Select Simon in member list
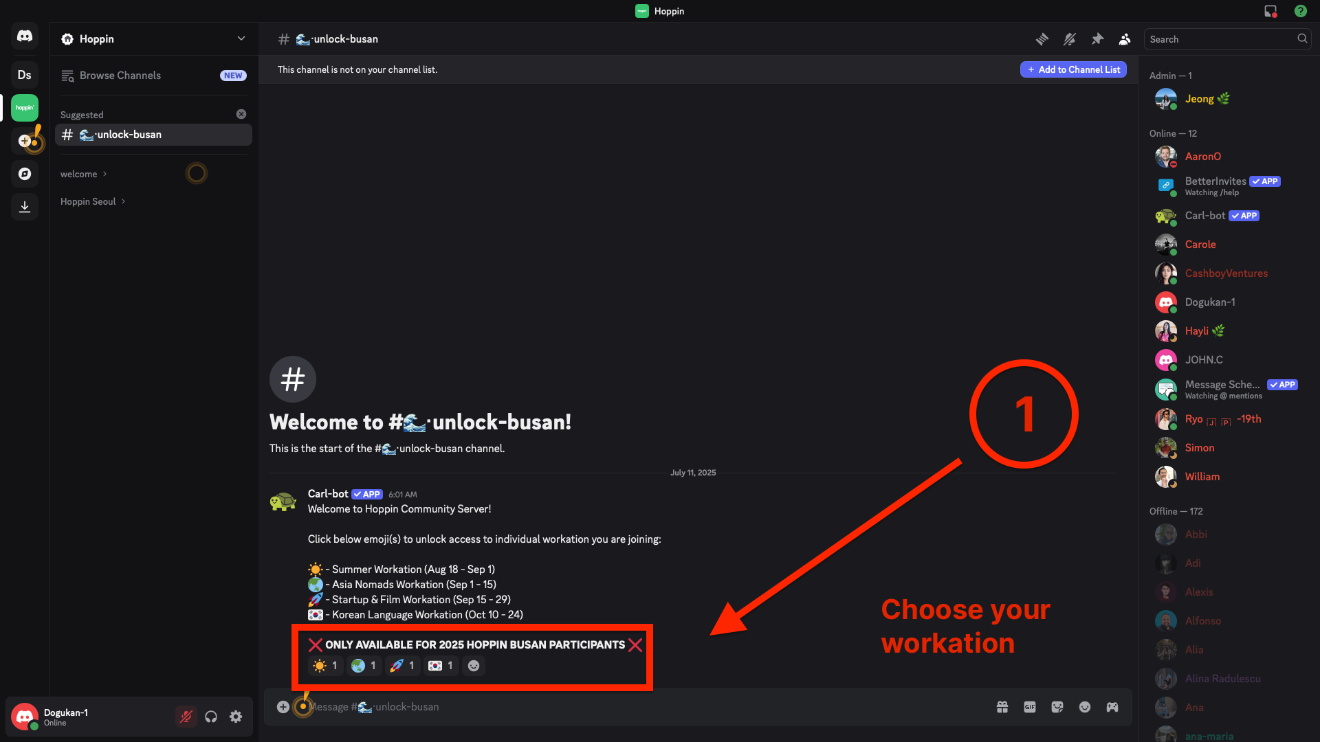 coord(1226,448)
